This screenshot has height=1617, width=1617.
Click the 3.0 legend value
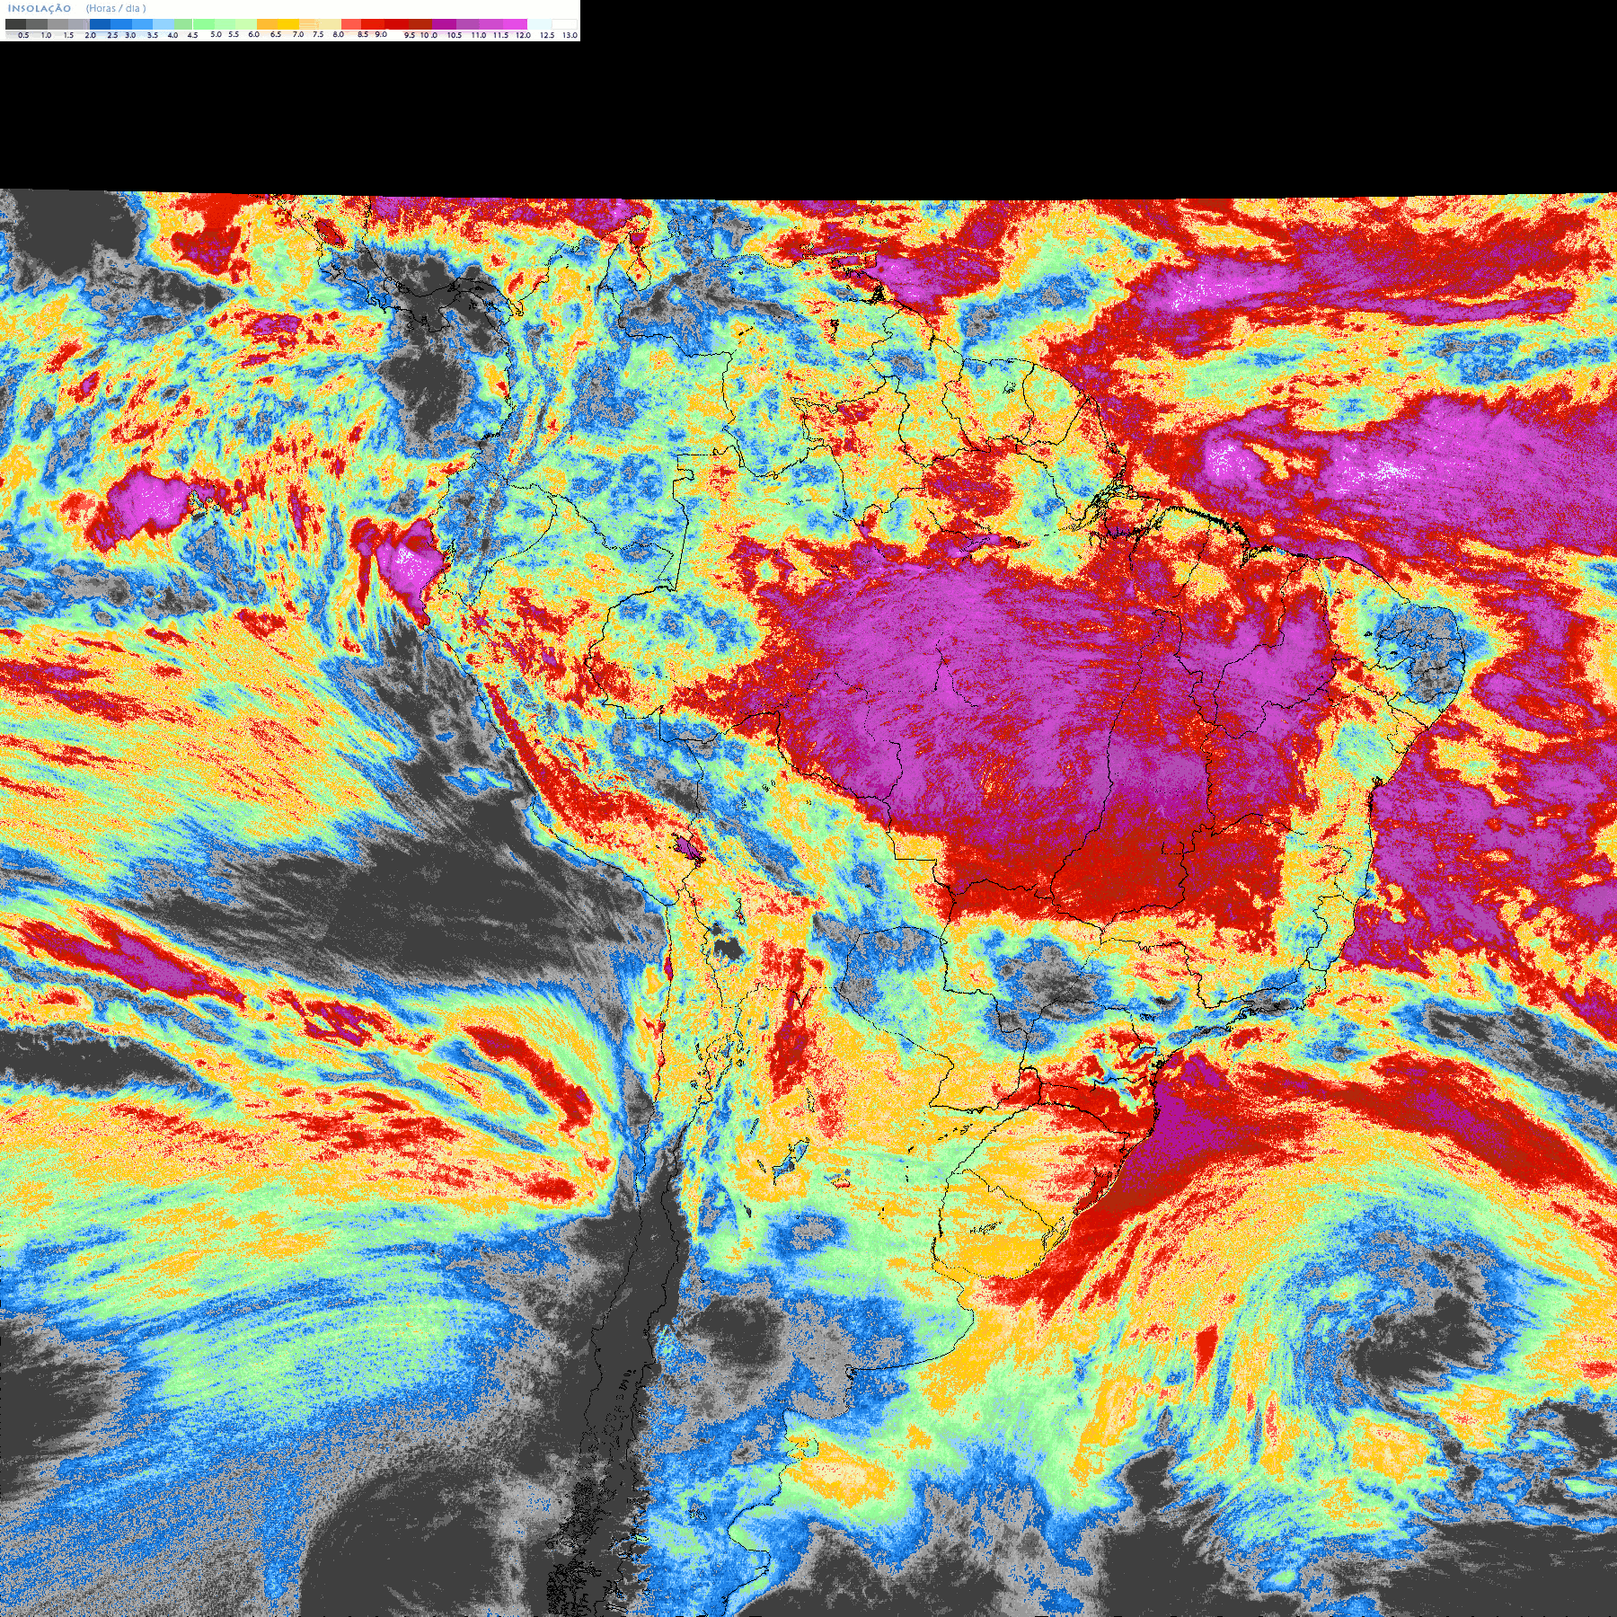[x=130, y=35]
